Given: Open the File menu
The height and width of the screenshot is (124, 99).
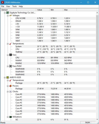Looking at the screenshot, I should click(x=3, y=6).
